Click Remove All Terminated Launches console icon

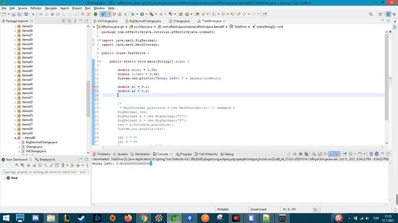coord(307,154)
